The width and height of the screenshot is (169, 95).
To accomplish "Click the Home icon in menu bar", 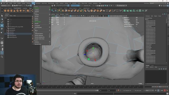I will tap(1, 3).
